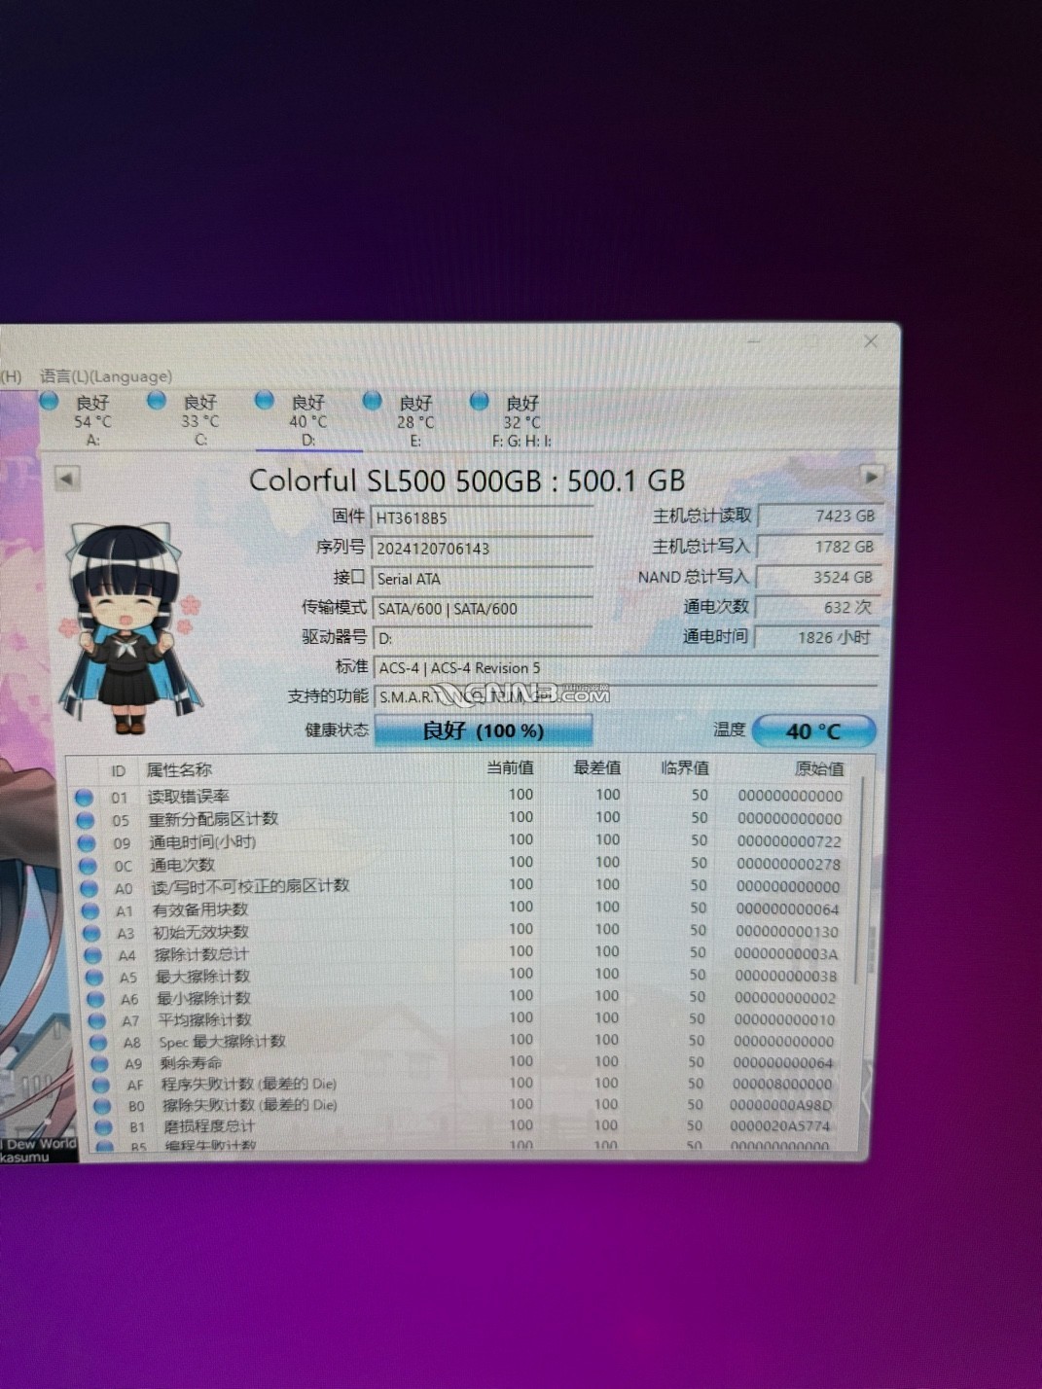This screenshot has height=1389, width=1042.
Task: Click the 40 °C temperature button
Action: [x=813, y=731]
